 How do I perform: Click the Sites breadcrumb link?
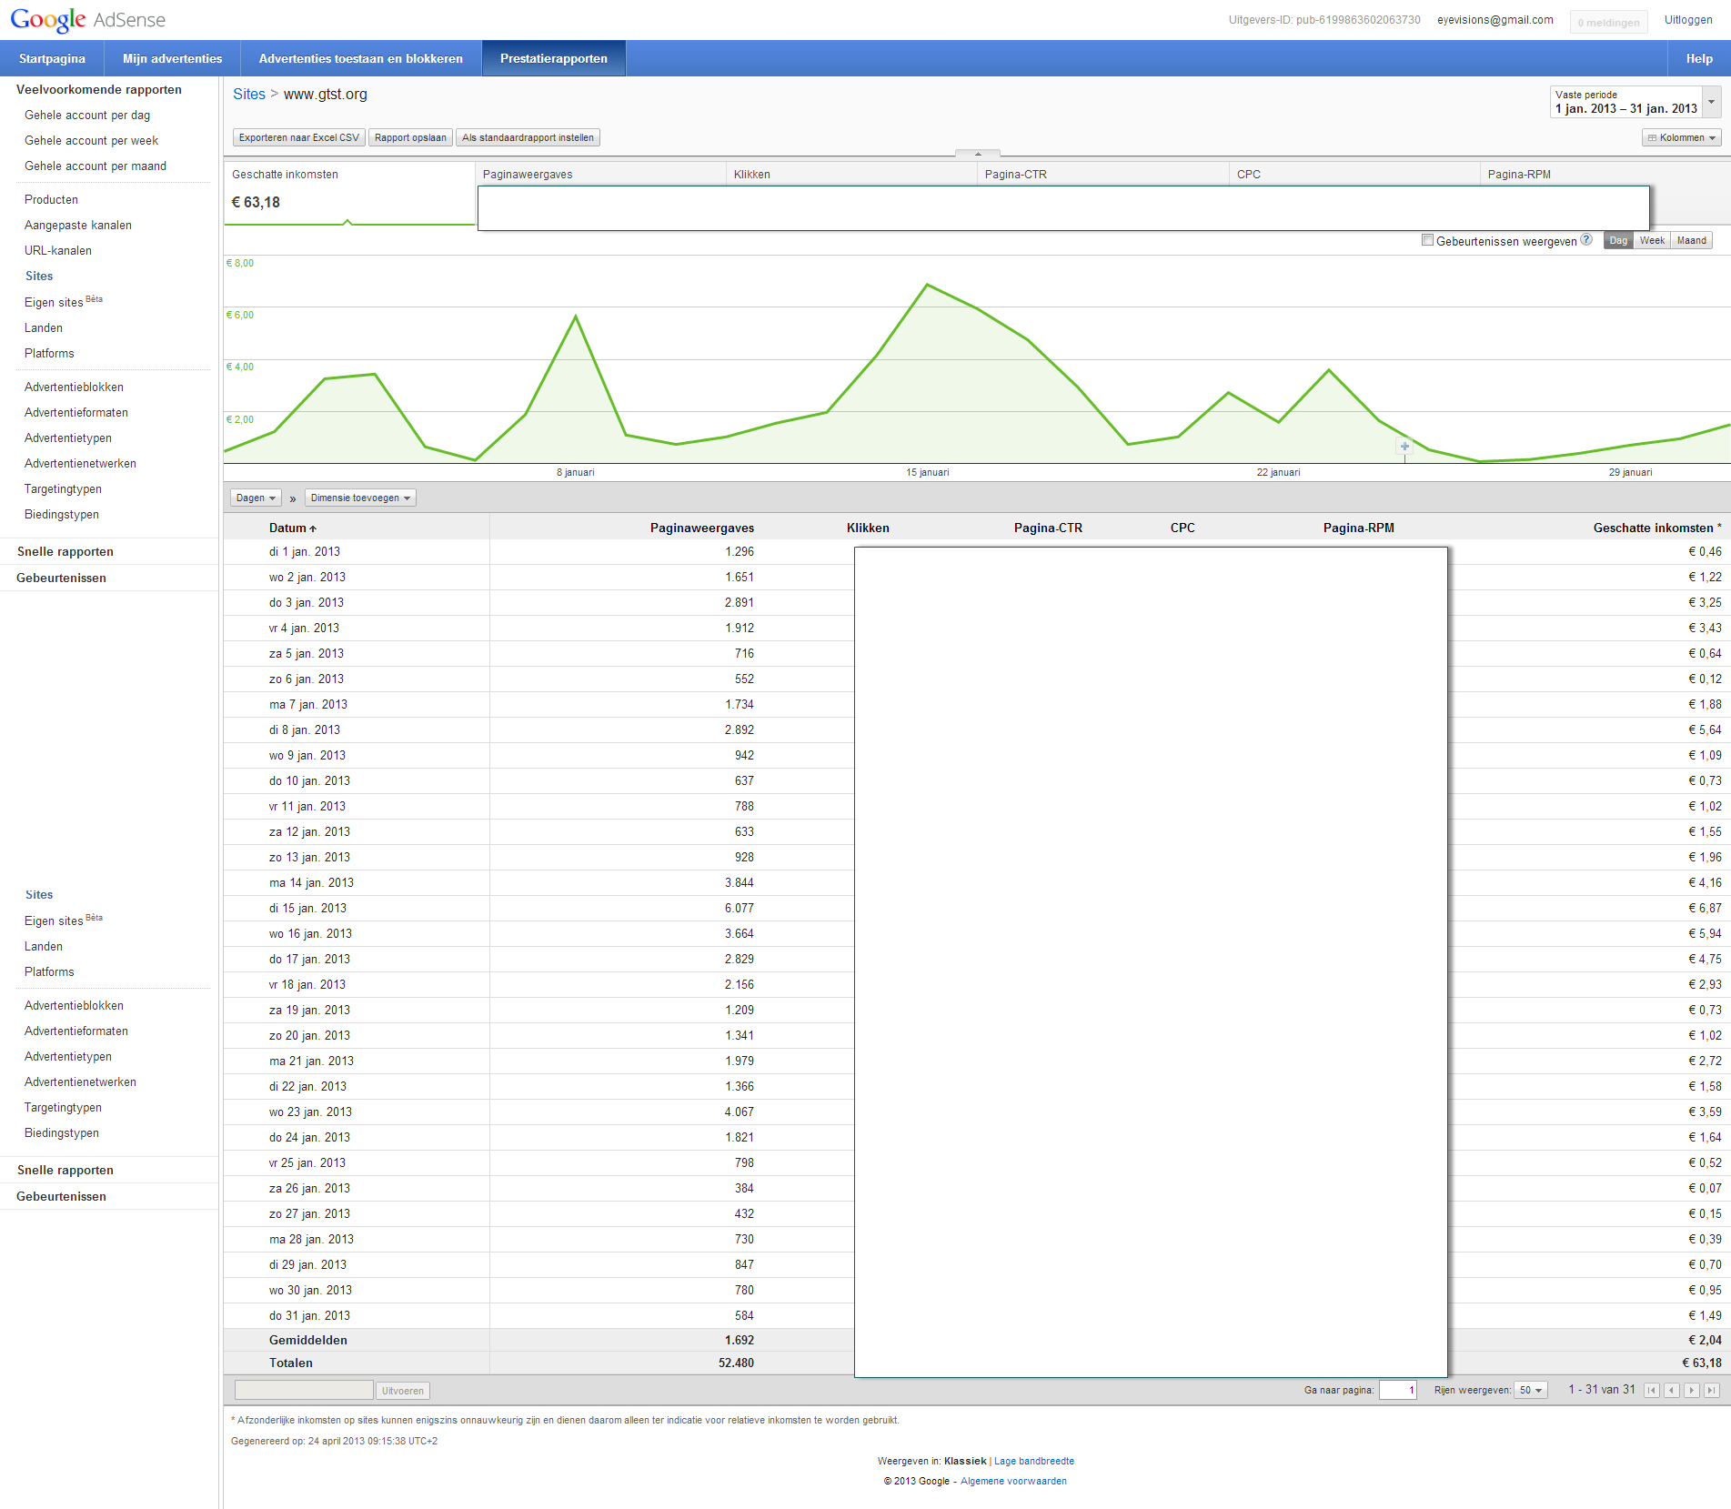pyautogui.click(x=249, y=94)
